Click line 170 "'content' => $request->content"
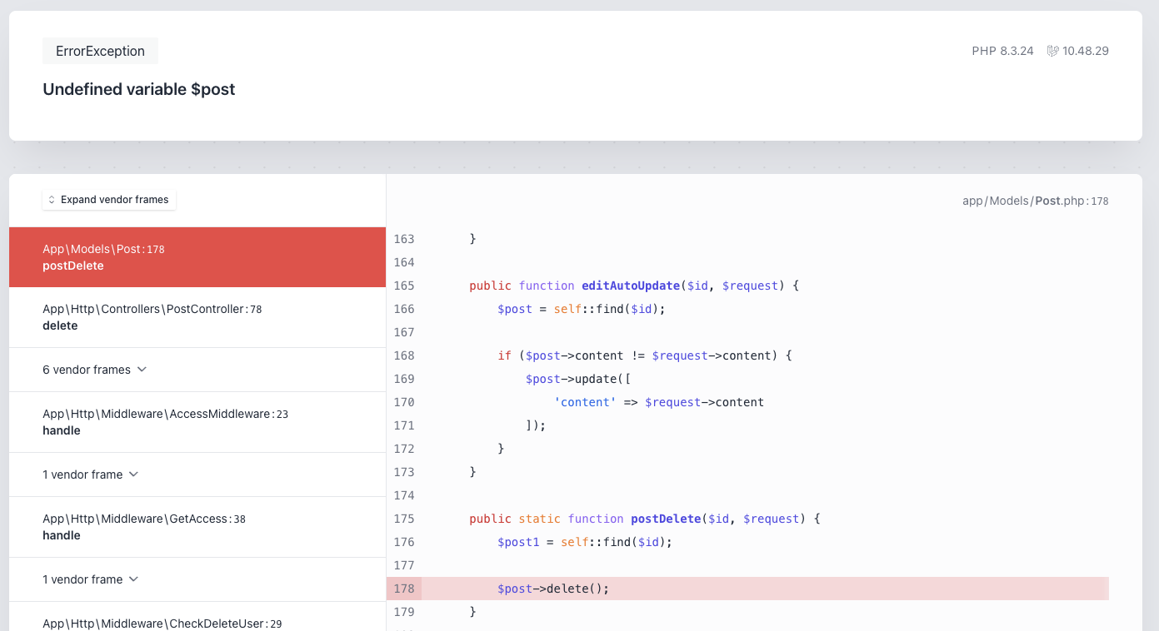1159x631 pixels. [659, 402]
